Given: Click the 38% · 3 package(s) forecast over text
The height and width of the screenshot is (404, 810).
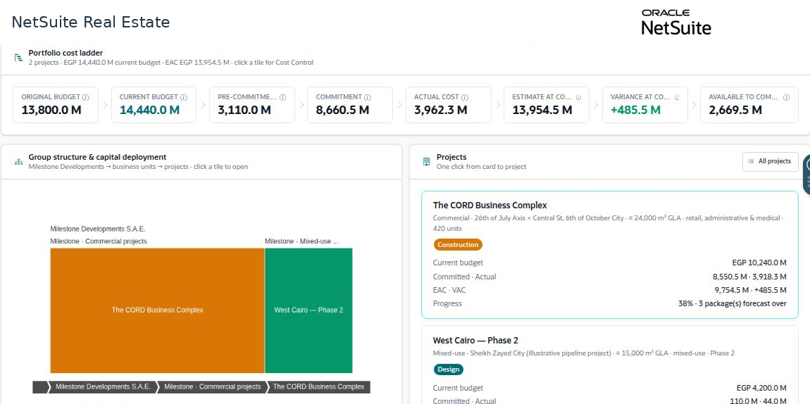Looking at the screenshot, I should (732, 303).
